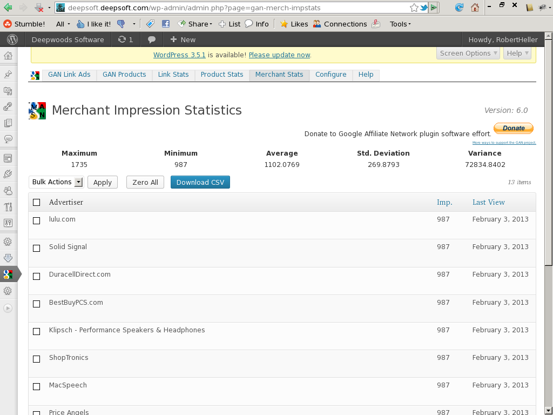Open the Help tab next to Configure
The image size is (553, 415).
tap(366, 75)
